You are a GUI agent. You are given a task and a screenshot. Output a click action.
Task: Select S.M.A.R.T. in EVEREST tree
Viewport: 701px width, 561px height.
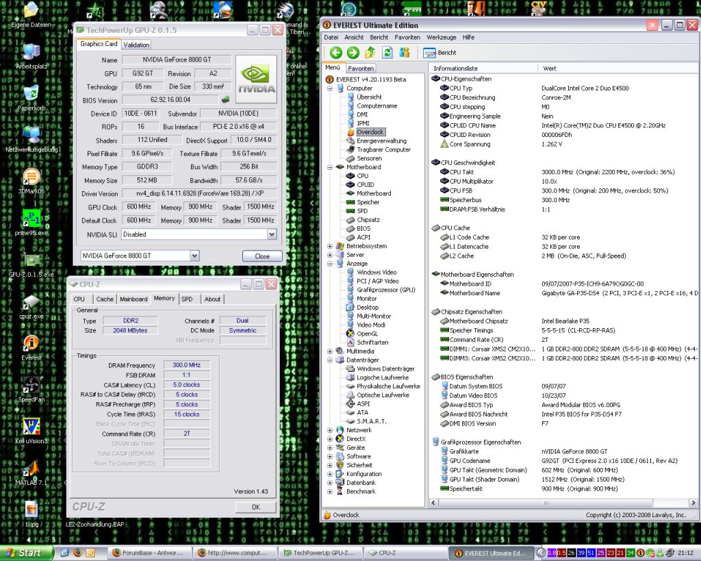pyautogui.click(x=372, y=421)
